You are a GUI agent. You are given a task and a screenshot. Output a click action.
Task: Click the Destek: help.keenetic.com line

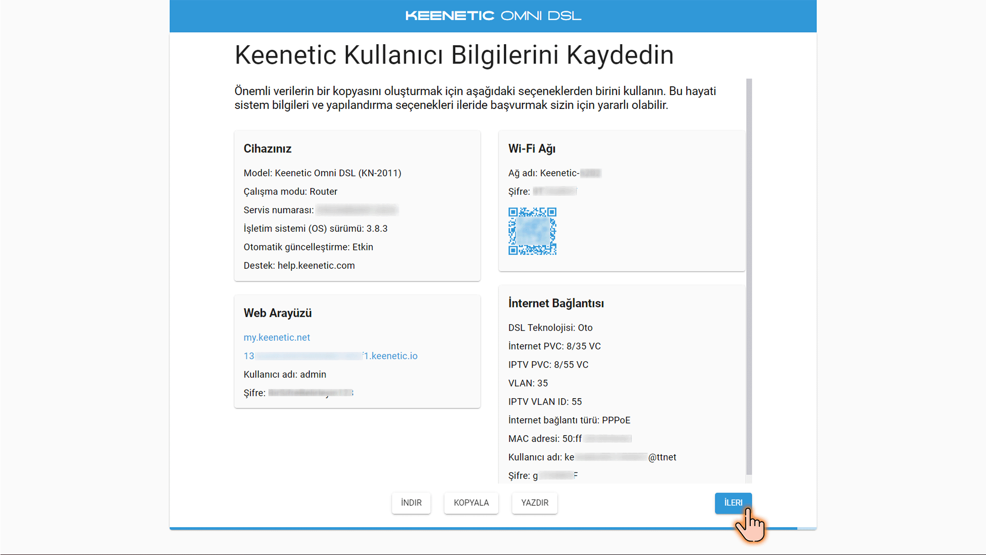299,266
